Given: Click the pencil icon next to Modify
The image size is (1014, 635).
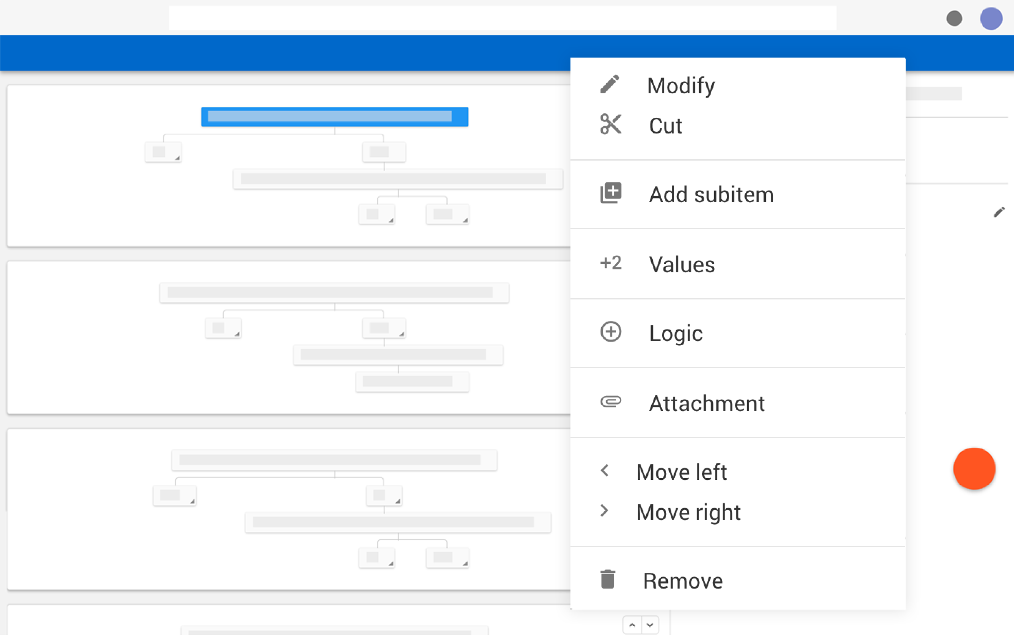Looking at the screenshot, I should click(x=610, y=84).
